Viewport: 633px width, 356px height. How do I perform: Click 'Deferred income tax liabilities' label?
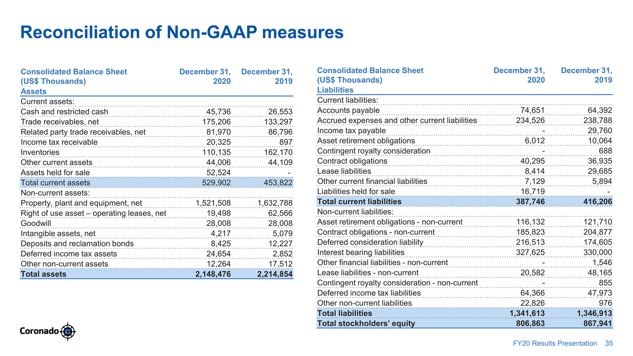point(369,293)
